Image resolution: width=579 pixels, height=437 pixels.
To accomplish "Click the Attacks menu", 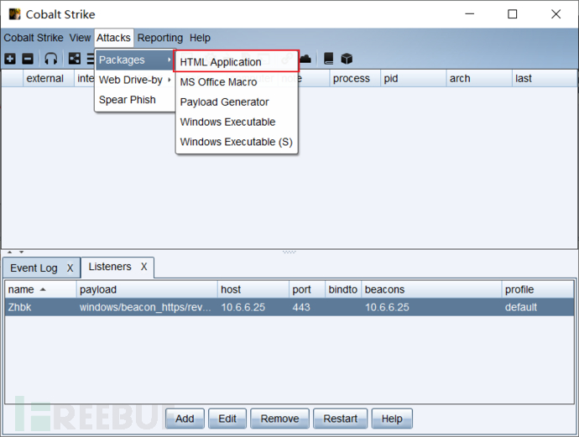I will click(x=114, y=38).
